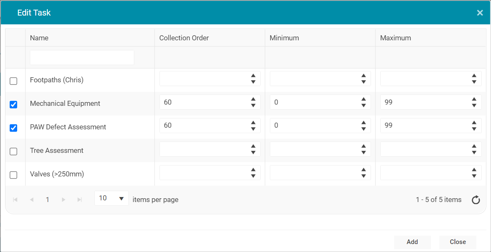The height and width of the screenshot is (252, 491).
Task: Decrease PAW Defect Assessment maximum value
Action: point(474,129)
